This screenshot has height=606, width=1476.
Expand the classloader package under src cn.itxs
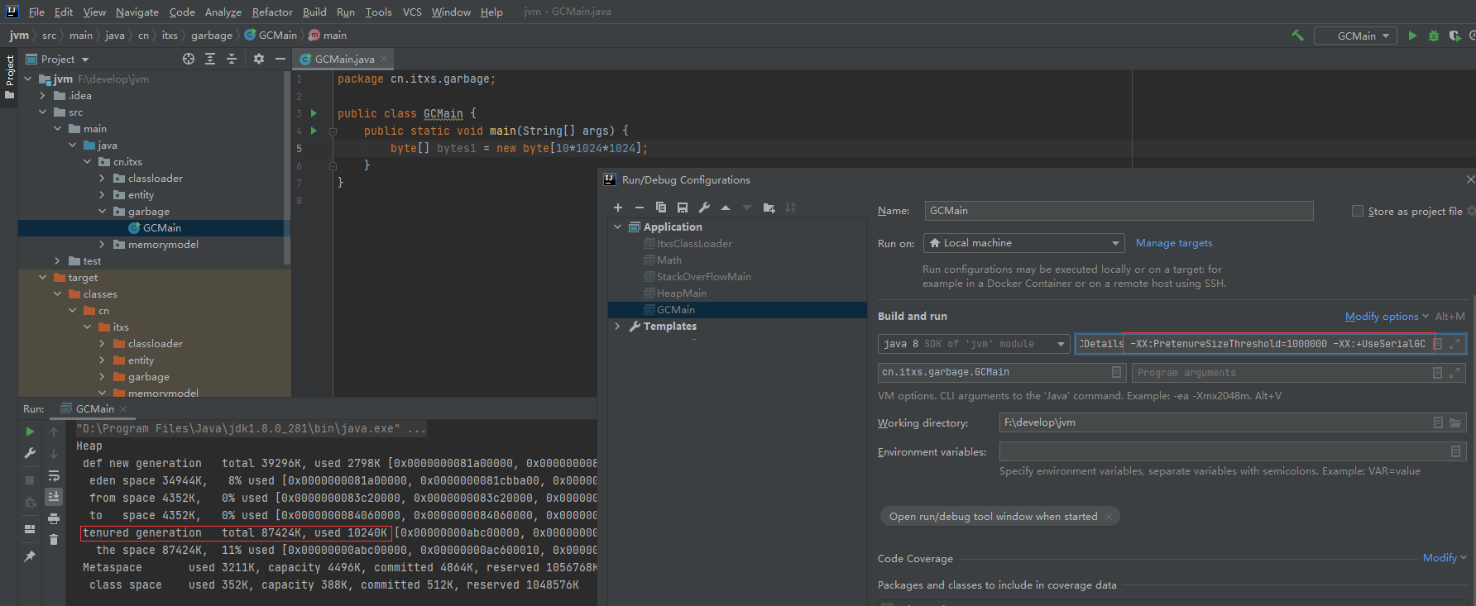pyautogui.click(x=102, y=179)
